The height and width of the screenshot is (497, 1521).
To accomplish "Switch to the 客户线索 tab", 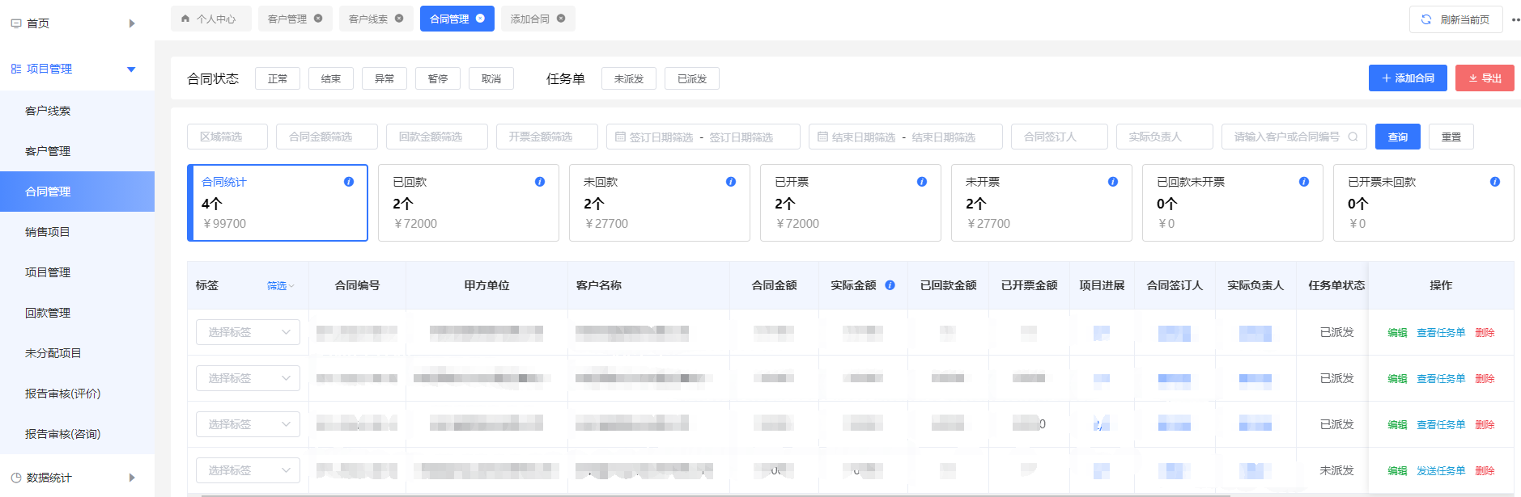I will [x=368, y=19].
